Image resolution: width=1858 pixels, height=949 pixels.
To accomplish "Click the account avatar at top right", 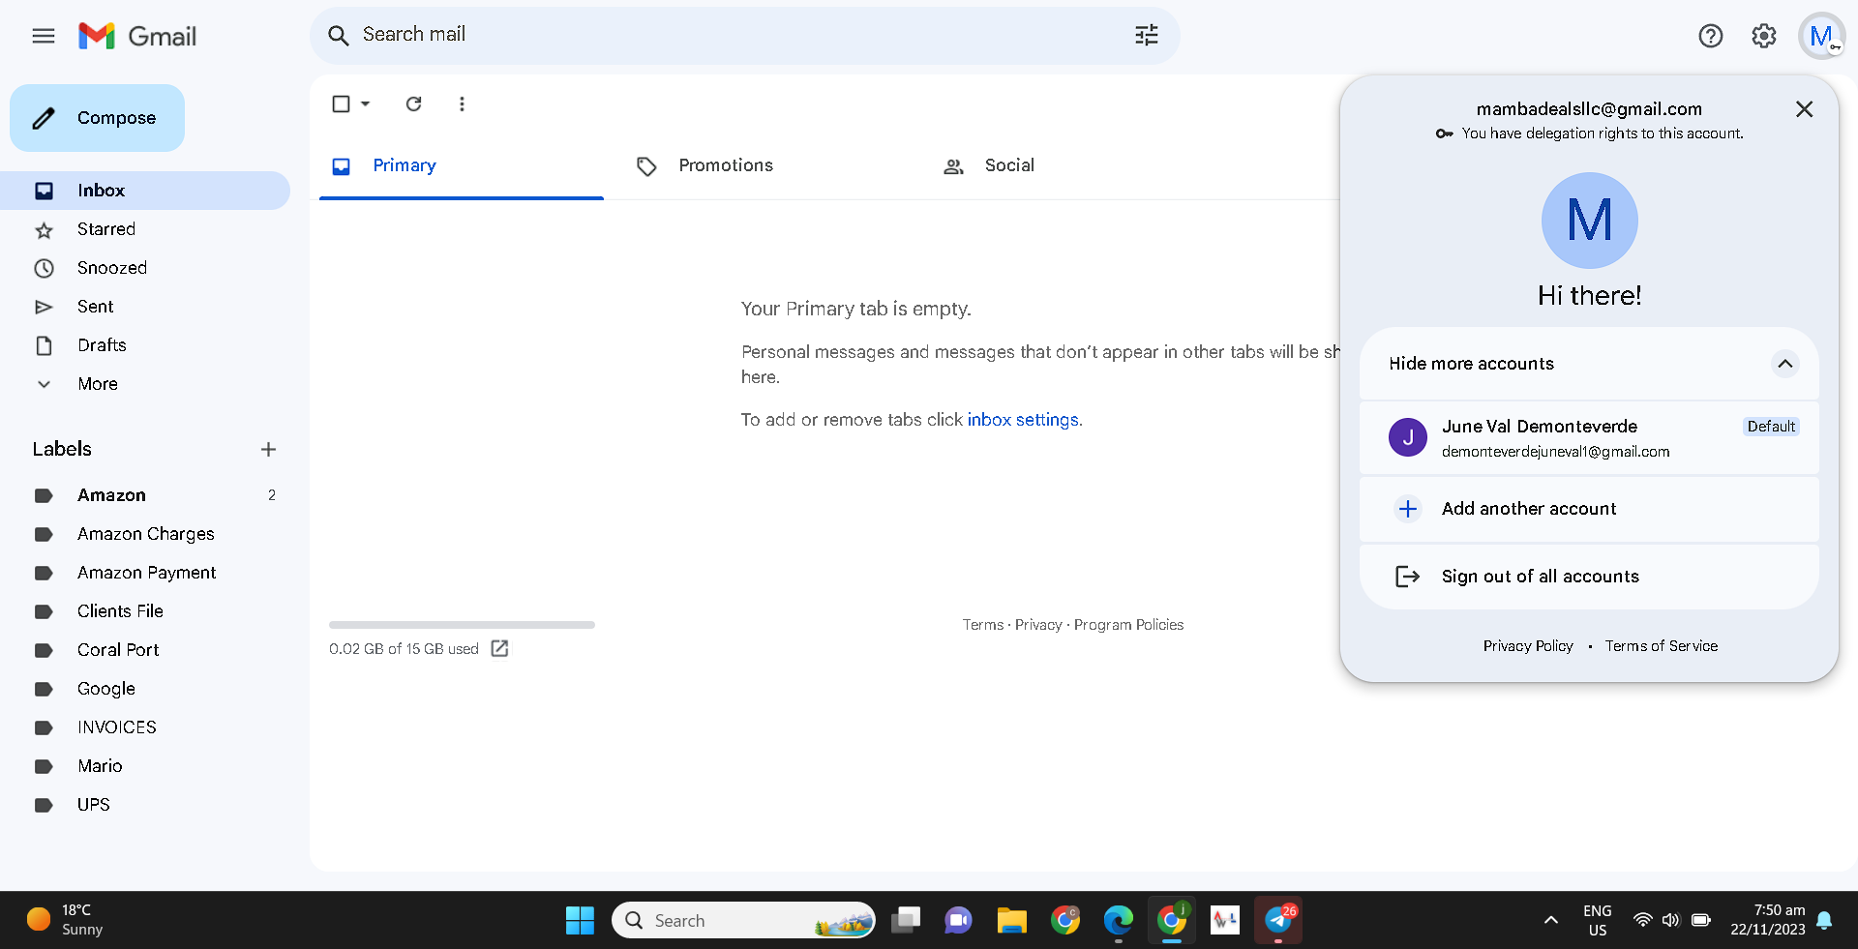I will tap(1821, 36).
